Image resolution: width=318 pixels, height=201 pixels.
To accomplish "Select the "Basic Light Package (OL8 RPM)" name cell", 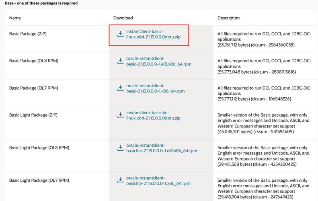I will [39, 148].
